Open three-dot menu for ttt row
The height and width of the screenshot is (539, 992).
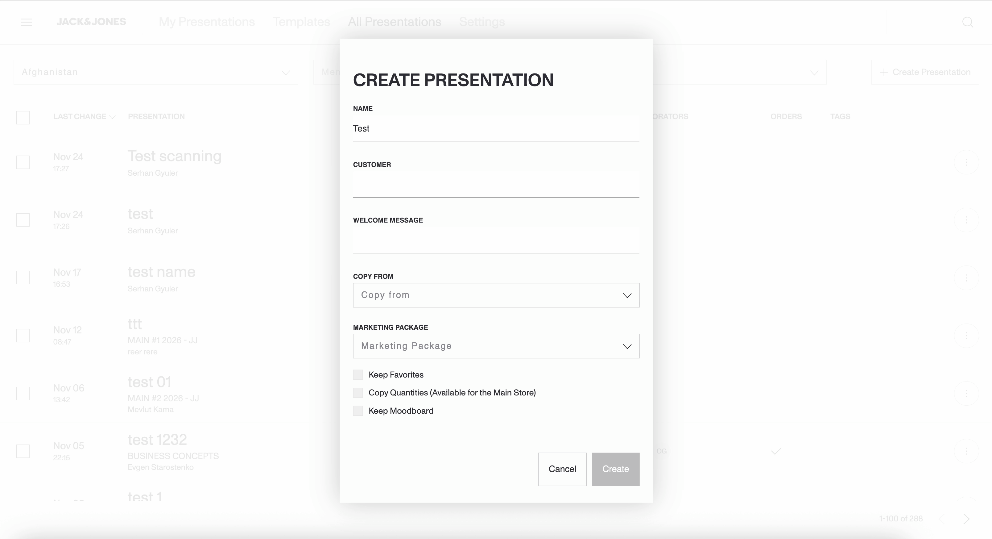[966, 336]
